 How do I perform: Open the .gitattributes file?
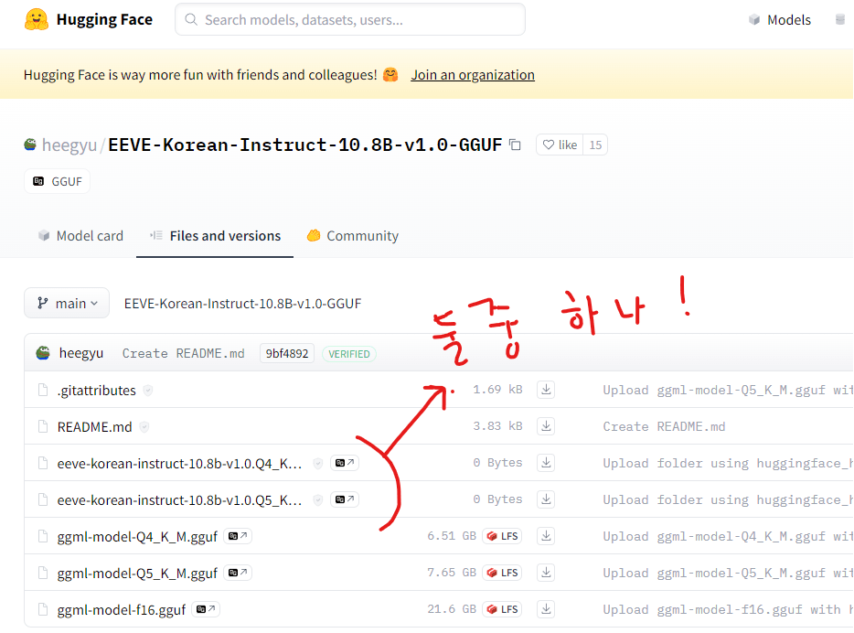[x=96, y=391]
